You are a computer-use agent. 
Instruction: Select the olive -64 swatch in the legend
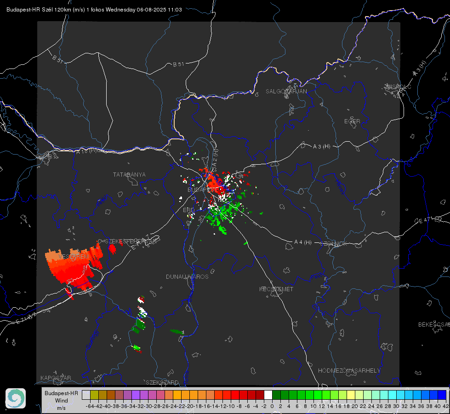pyautogui.click(x=94, y=395)
